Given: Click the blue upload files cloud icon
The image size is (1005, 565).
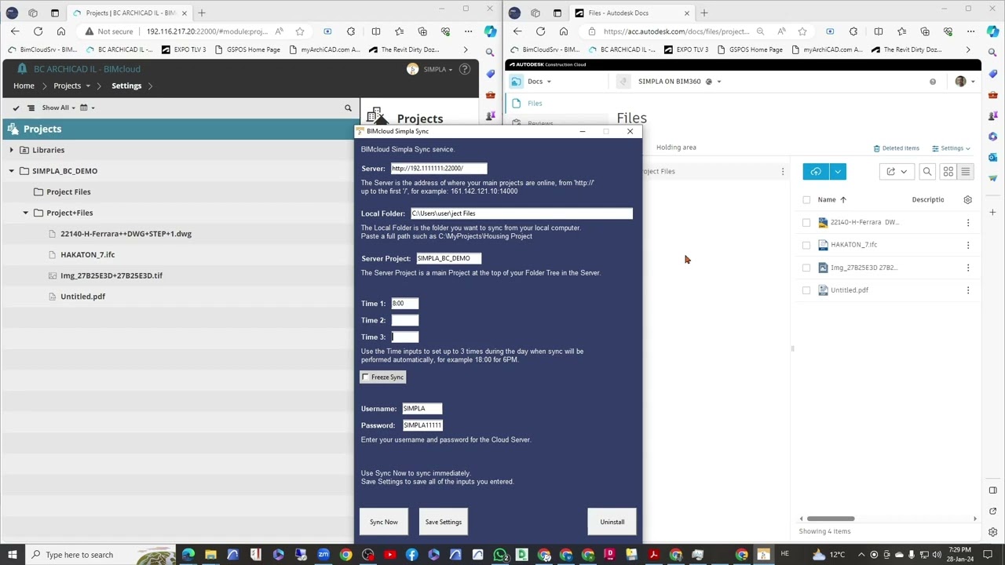Looking at the screenshot, I should 816,172.
